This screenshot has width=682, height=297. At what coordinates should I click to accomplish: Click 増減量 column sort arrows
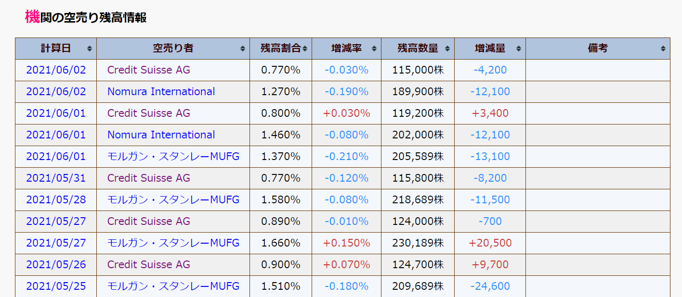[519, 49]
